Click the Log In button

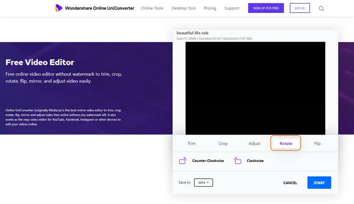point(300,8)
